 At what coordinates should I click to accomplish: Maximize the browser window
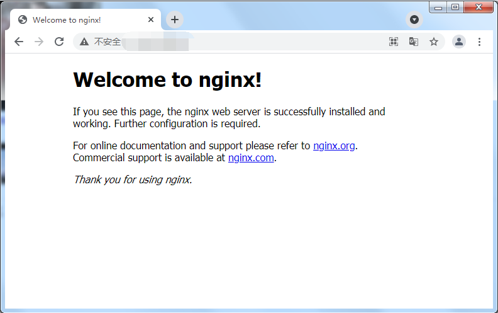point(455,7)
